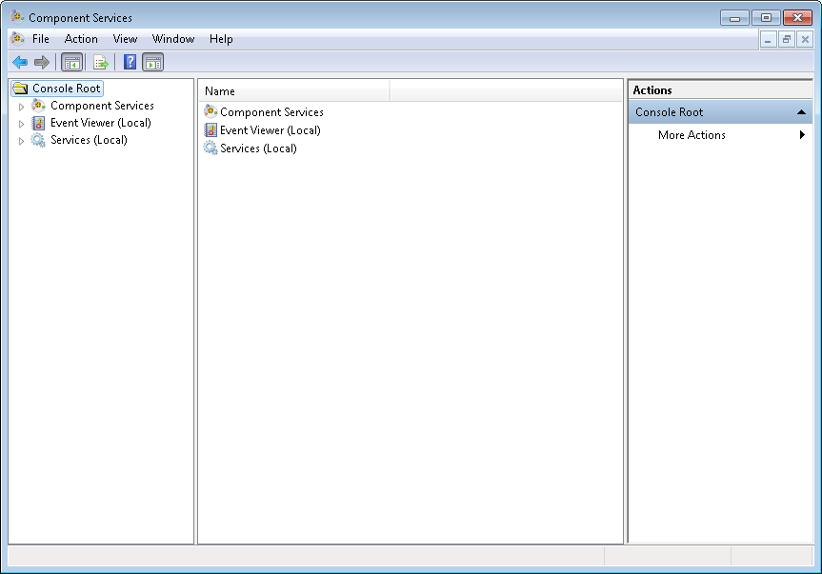Click the Forward arrow toolbar button
822x574 pixels.
pyautogui.click(x=41, y=62)
